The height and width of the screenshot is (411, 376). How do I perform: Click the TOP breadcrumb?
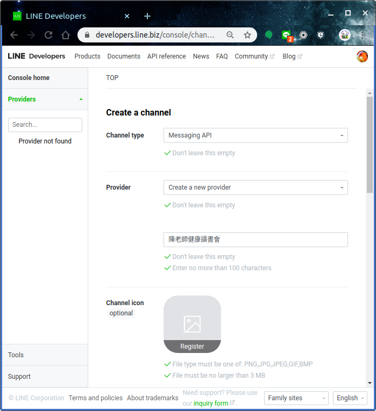(x=112, y=78)
